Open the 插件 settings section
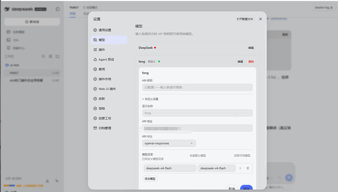 pos(109,50)
